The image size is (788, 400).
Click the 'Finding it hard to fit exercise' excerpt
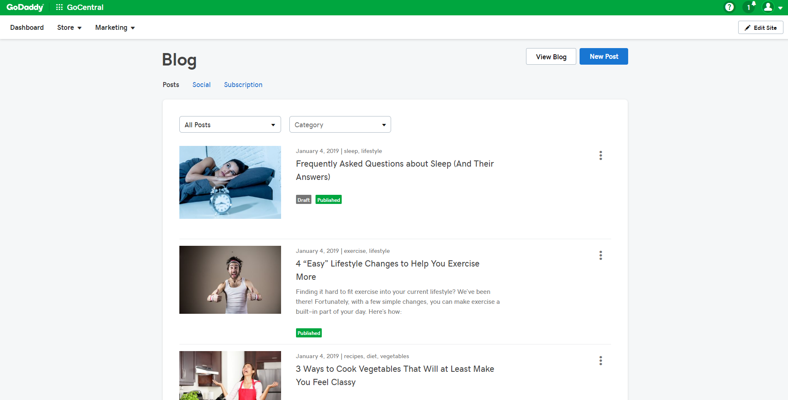tap(398, 302)
